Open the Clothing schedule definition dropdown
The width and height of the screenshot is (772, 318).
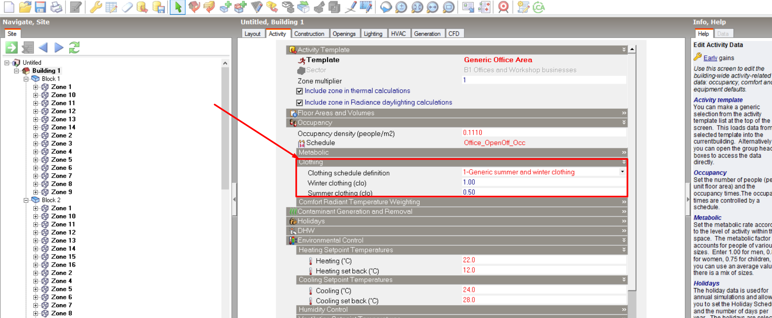pyautogui.click(x=622, y=172)
